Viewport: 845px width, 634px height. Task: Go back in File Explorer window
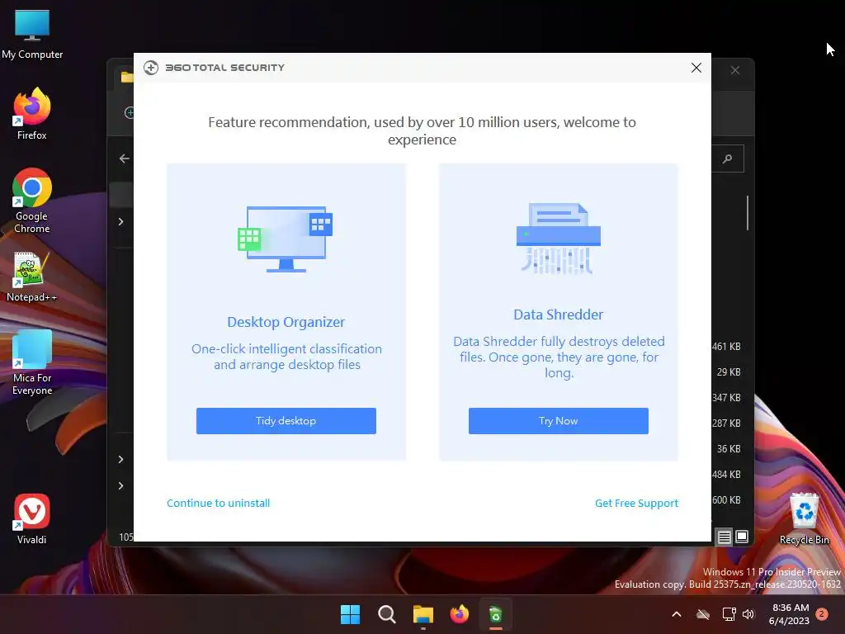[124, 158]
